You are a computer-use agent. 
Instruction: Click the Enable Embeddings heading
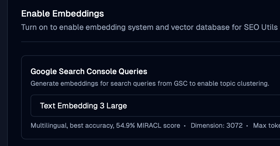click(x=62, y=14)
